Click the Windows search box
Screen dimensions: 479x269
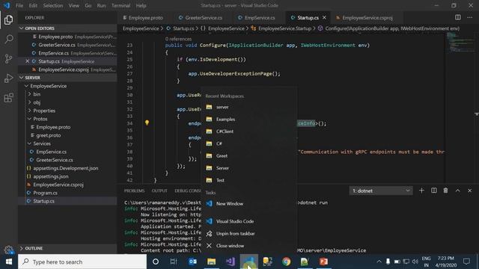[x=82, y=262]
